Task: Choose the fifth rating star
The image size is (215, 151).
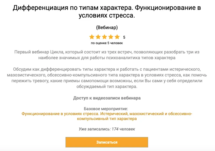Action: 117,37
